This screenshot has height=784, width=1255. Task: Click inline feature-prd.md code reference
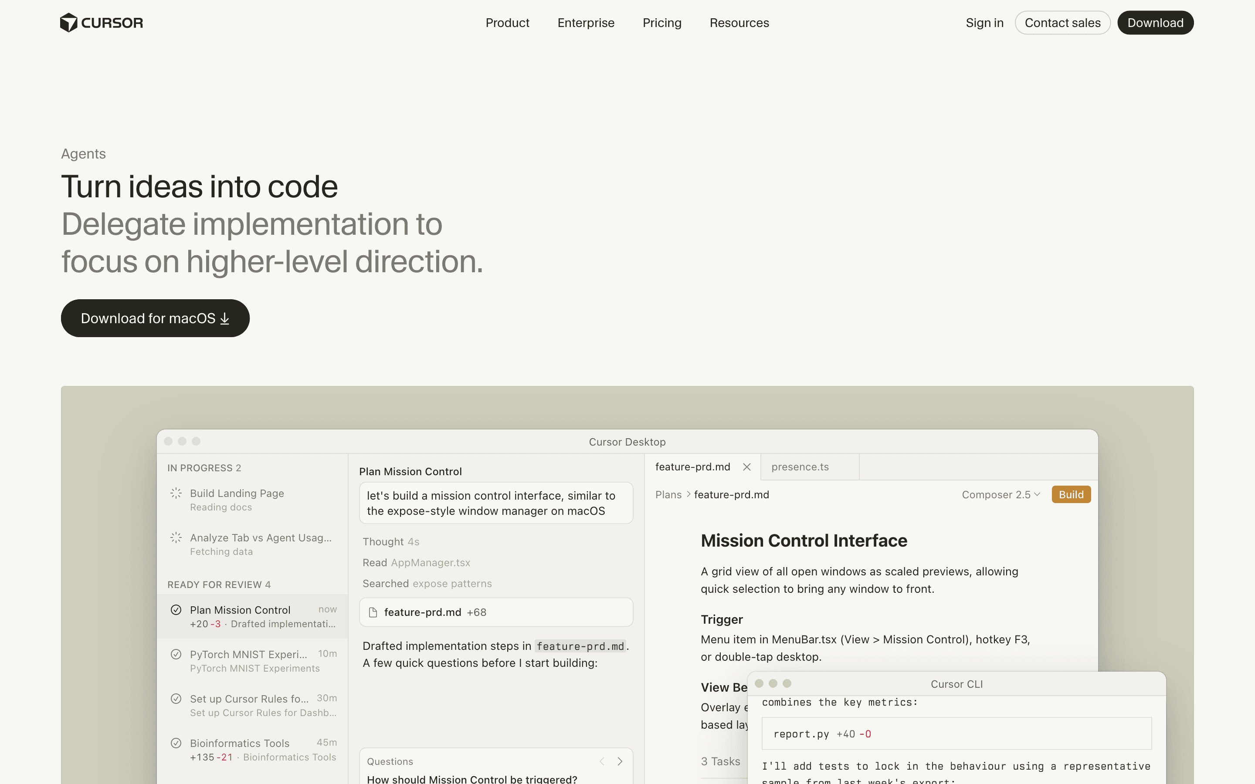[x=580, y=646]
